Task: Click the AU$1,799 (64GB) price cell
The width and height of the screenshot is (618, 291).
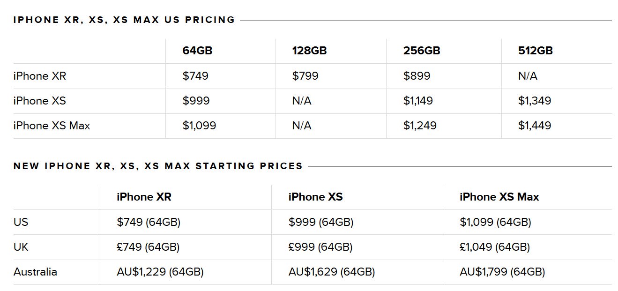Action: click(502, 272)
